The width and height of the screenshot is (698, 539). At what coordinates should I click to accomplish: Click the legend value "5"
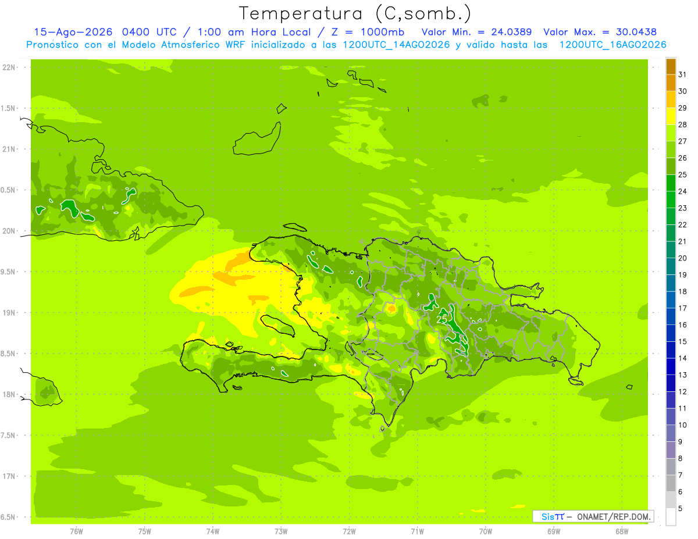pos(681,509)
